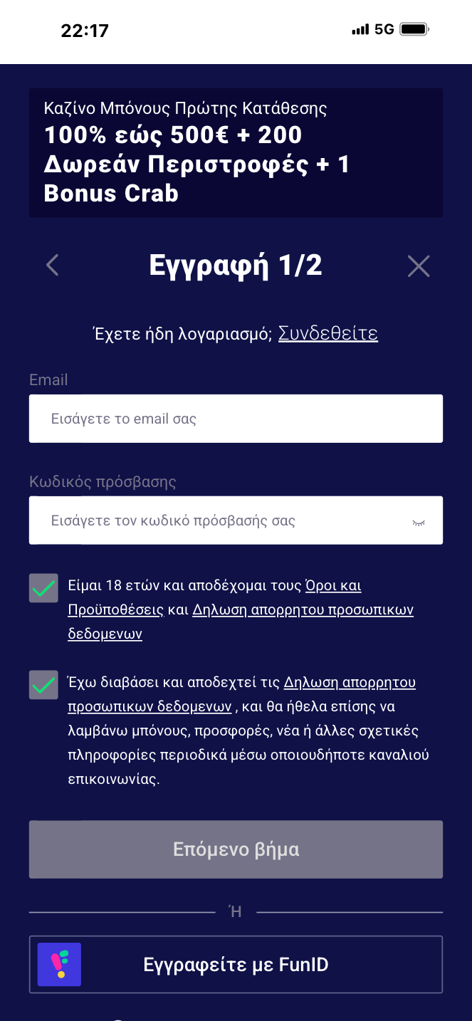The width and height of the screenshot is (472, 1021).
Task: Open Όροι και Προϋποθέσεις terms link
Action: (x=332, y=586)
